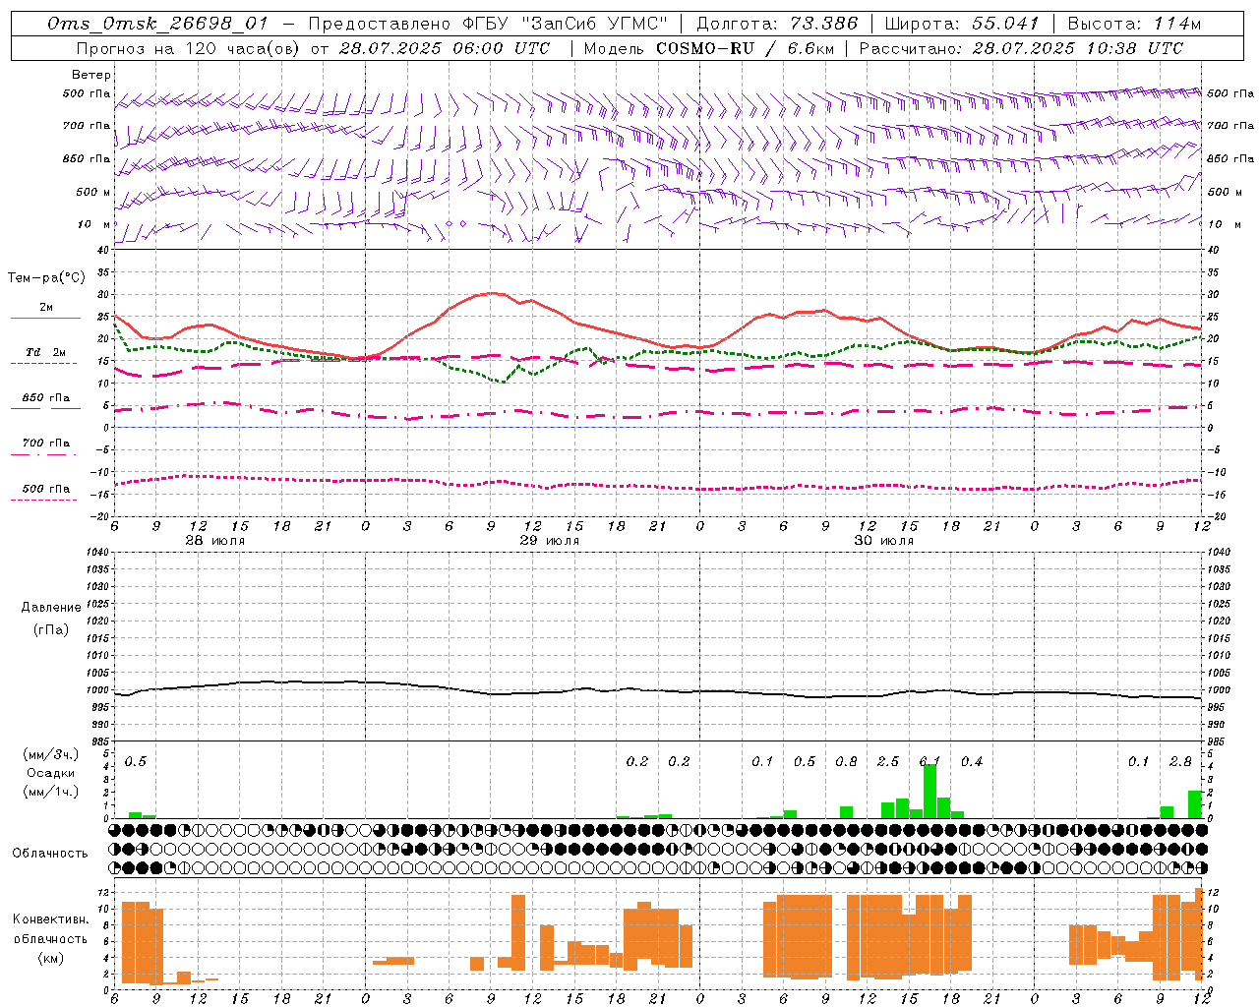Click the 2.8 precipitation total value
1259x1007 pixels.
pyautogui.click(x=1180, y=762)
